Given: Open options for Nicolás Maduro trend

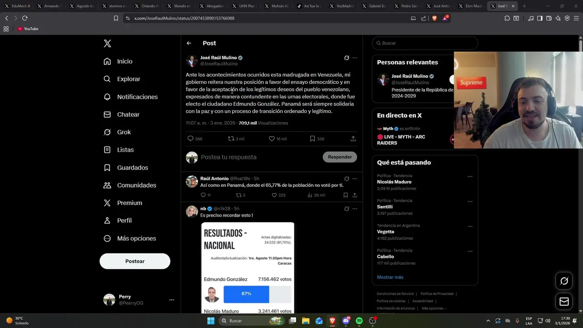Looking at the screenshot, I should pos(470,177).
